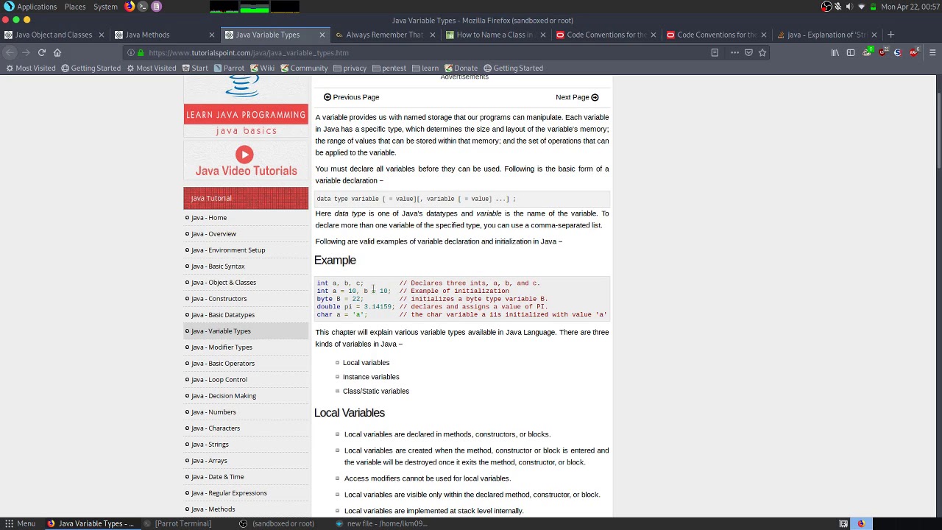Open the Library toolbar button
This screenshot has height=530, width=942.
pyautogui.click(x=835, y=52)
